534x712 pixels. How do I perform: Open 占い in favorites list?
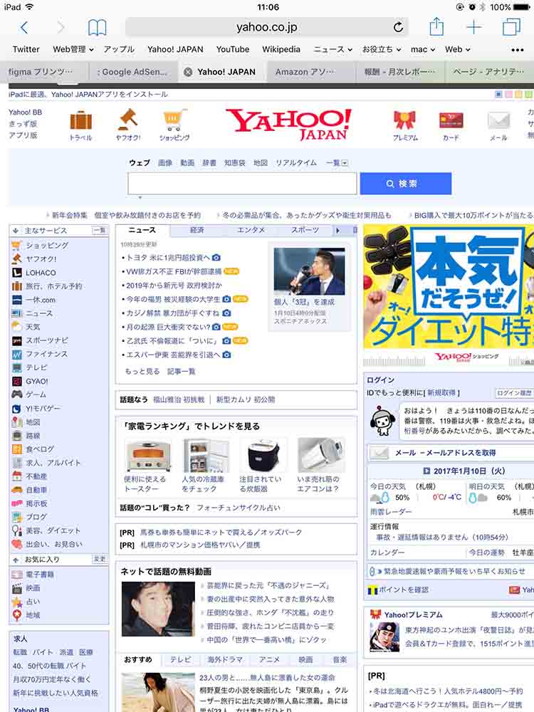point(33,601)
